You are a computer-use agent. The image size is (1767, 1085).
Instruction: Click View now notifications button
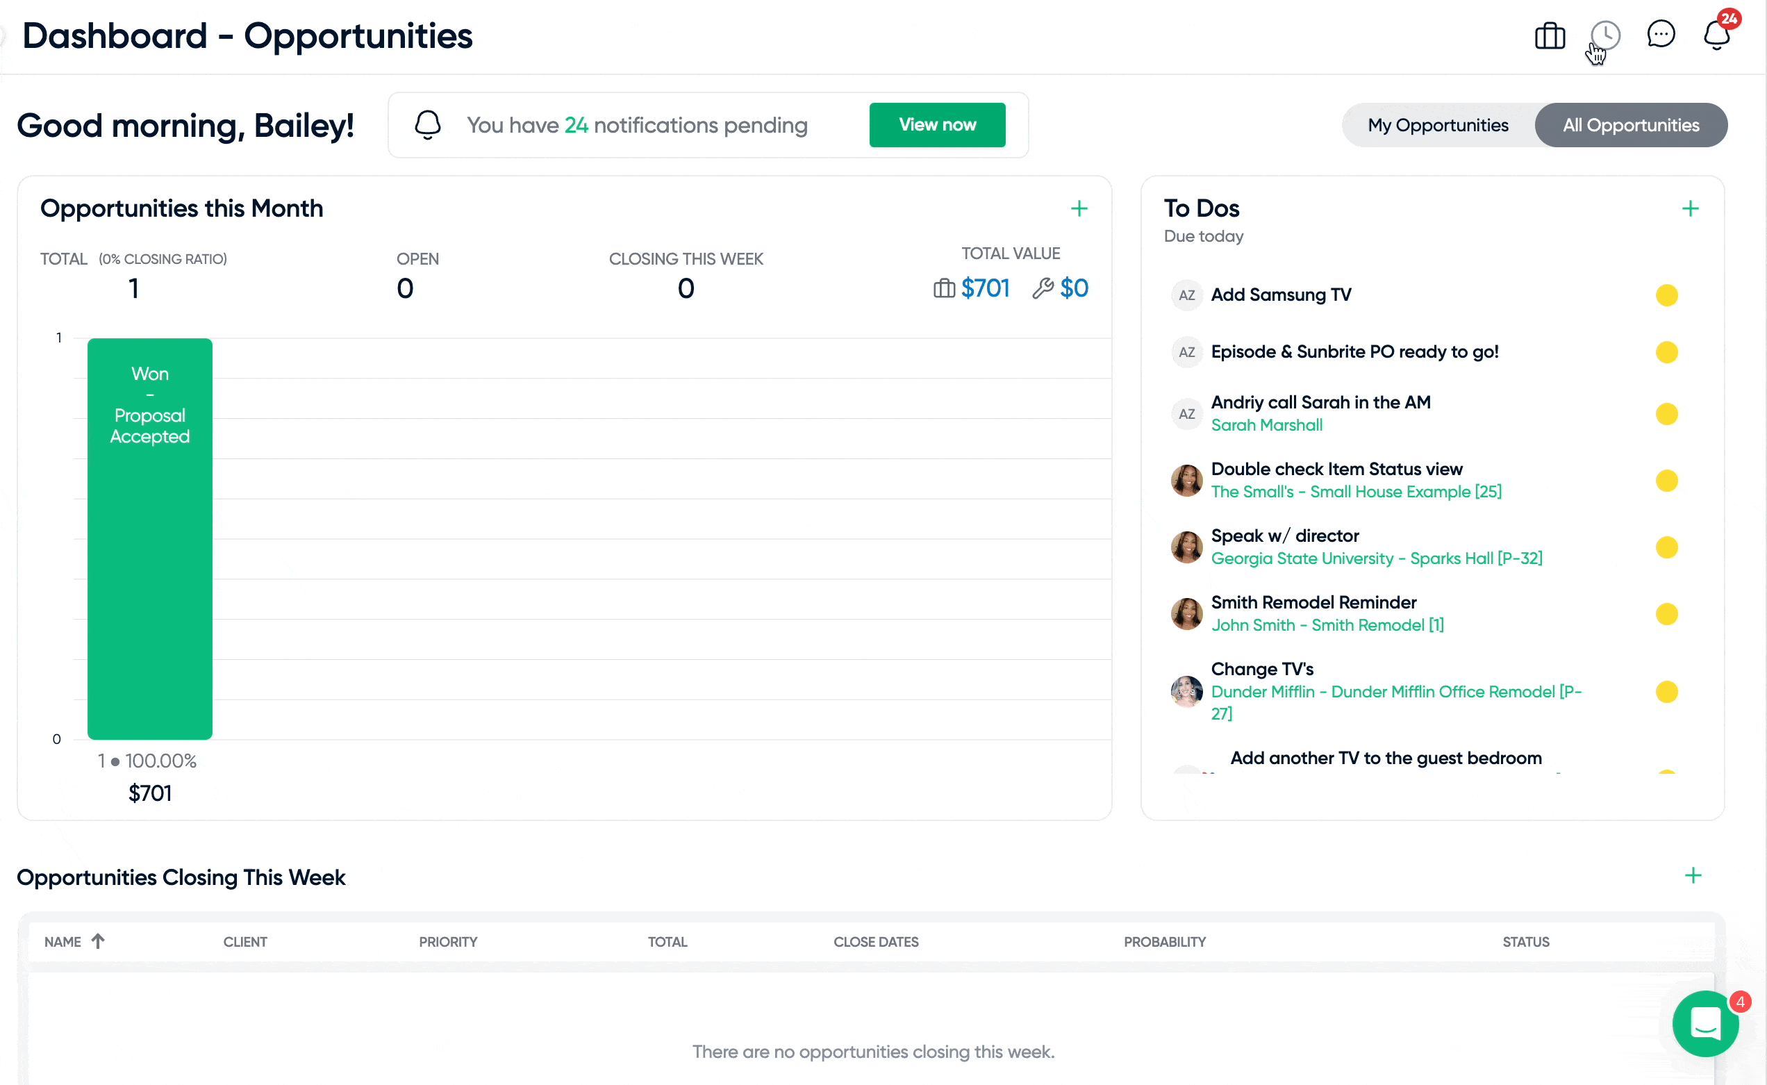pos(938,124)
